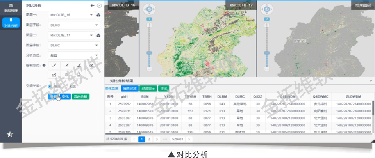Open 图层管理 in the left sidebar

click(11, 8)
